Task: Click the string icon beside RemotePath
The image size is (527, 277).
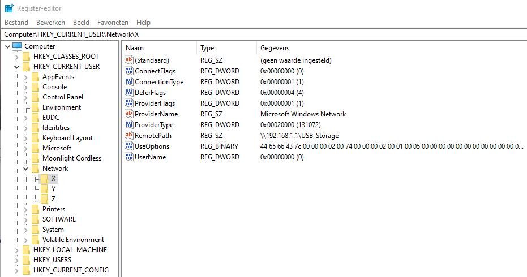Action: (128, 136)
